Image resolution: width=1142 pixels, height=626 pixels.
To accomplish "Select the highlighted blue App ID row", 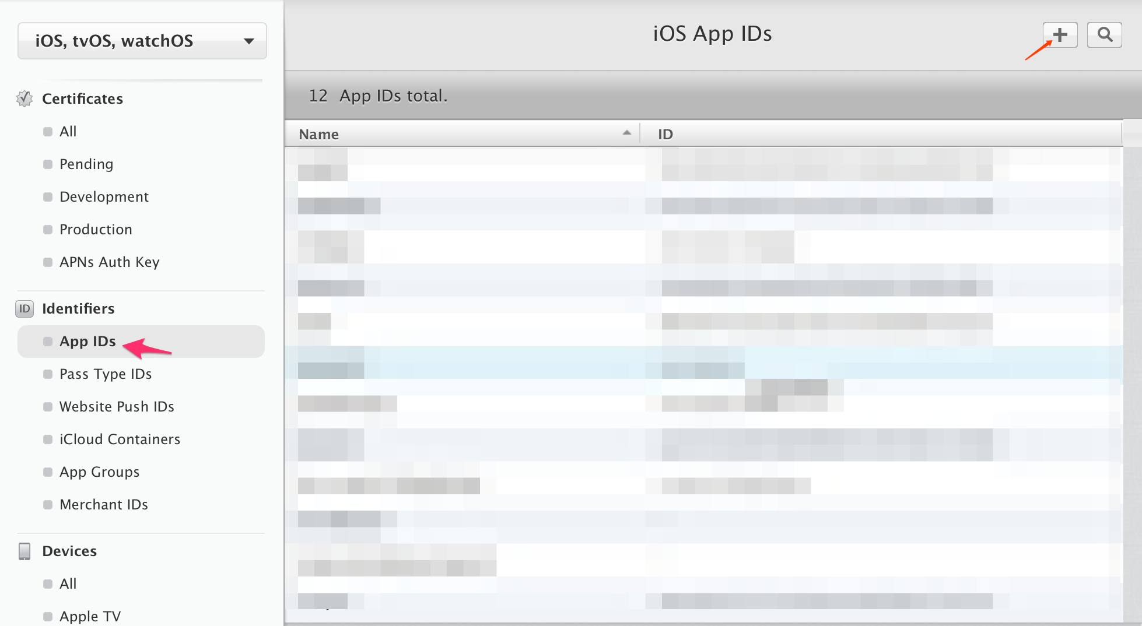I will [704, 362].
